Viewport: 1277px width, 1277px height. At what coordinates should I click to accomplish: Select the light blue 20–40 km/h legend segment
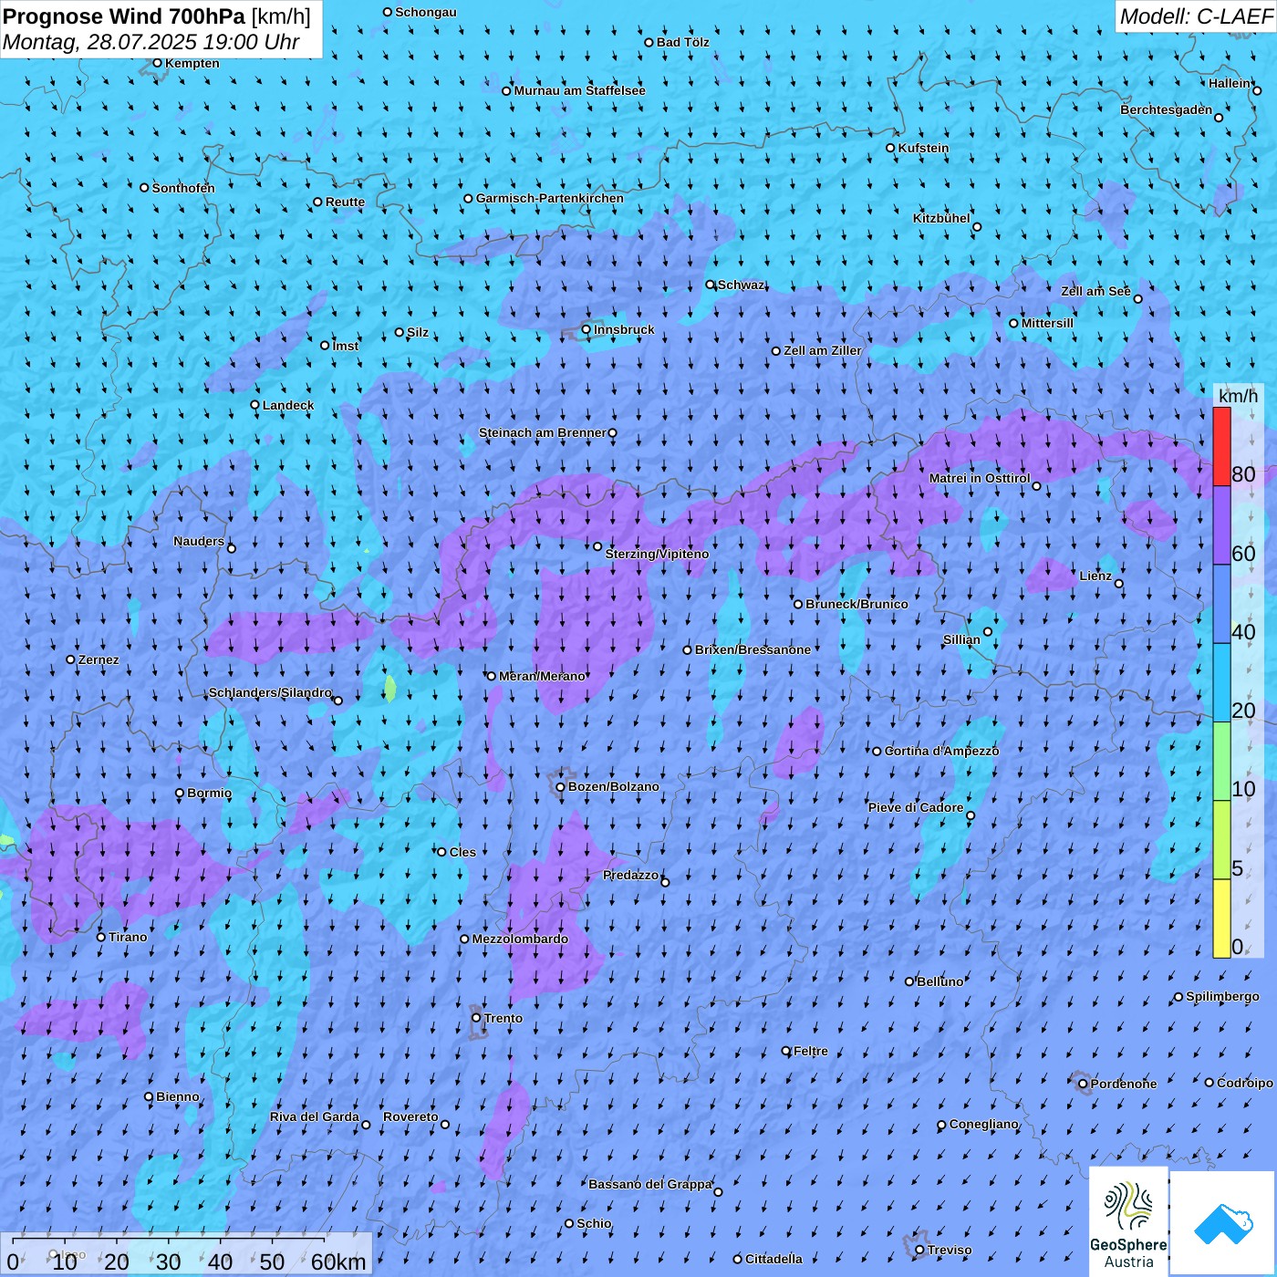(1221, 683)
